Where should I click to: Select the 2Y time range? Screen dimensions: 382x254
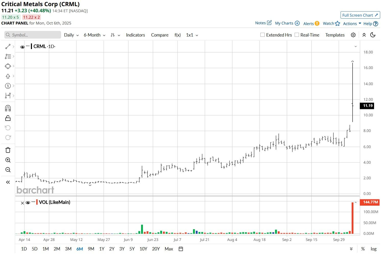pyautogui.click(x=112, y=249)
